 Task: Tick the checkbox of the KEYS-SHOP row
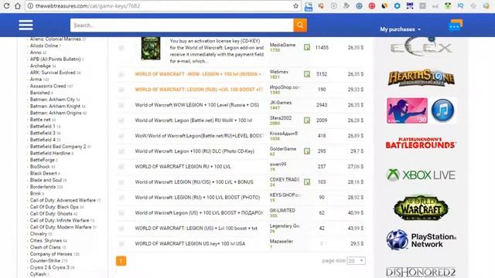[121, 198]
